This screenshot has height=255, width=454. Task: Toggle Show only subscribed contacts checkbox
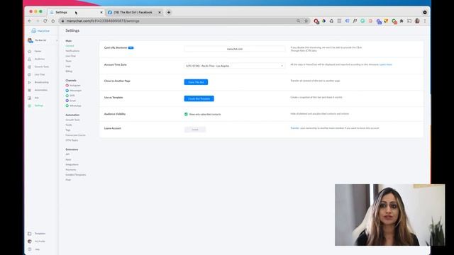click(186, 114)
